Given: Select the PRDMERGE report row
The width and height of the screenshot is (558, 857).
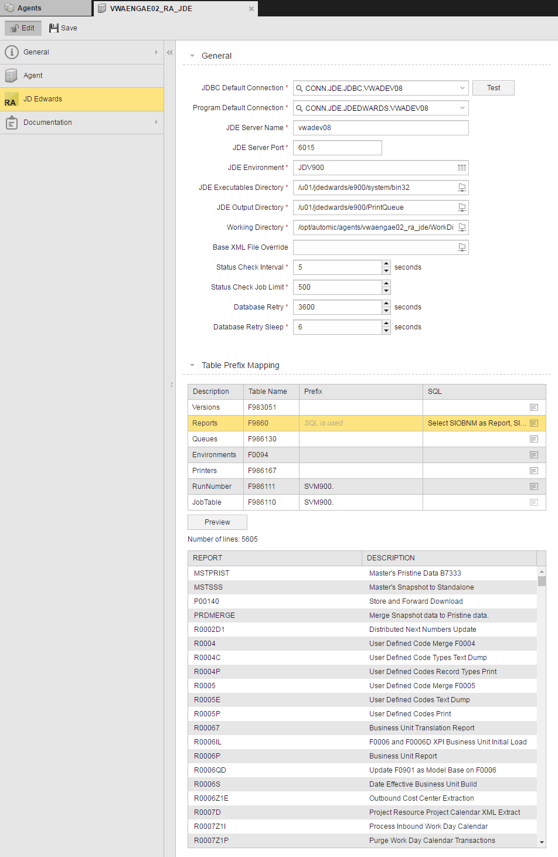Looking at the screenshot, I should coord(362,615).
